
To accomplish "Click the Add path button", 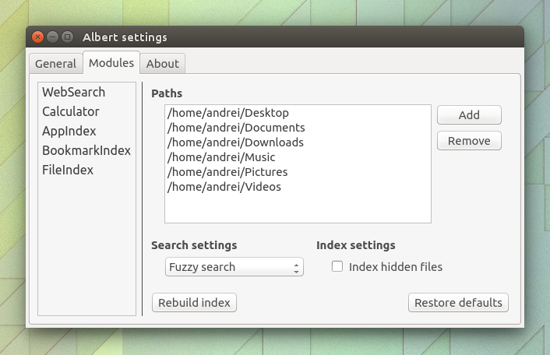I will (469, 115).
